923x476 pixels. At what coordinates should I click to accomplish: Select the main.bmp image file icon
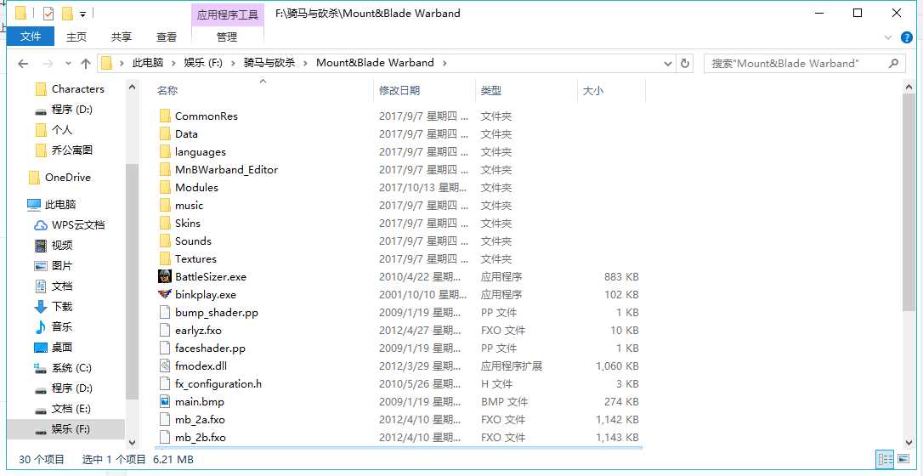(x=165, y=401)
